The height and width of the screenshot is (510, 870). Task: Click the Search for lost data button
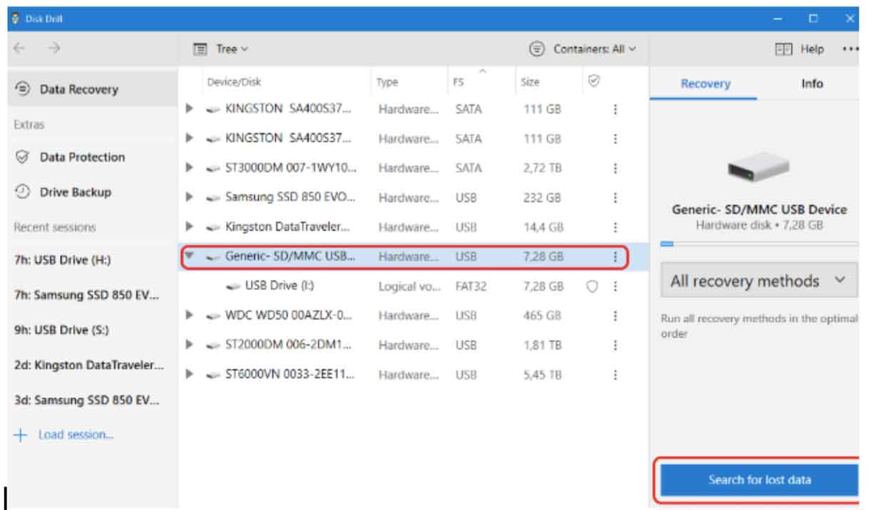pyautogui.click(x=759, y=479)
